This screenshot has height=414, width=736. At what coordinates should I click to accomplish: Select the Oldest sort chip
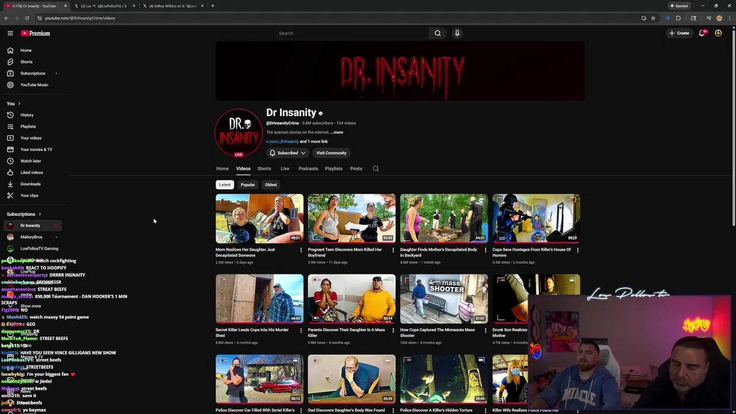[x=271, y=185]
